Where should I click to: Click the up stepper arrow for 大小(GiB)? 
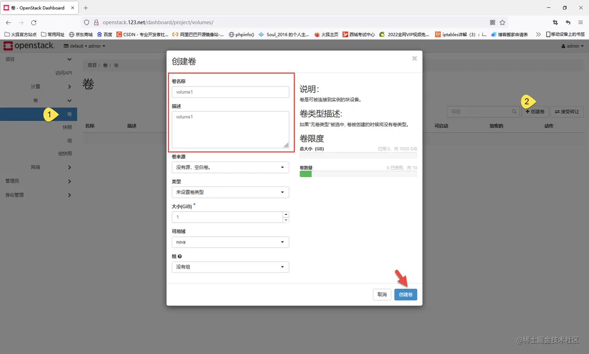click(286, 214)
